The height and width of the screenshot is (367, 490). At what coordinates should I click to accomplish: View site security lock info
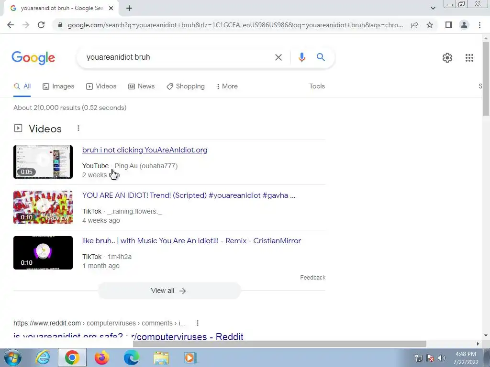pyautogui.click(x=61, y=25)
